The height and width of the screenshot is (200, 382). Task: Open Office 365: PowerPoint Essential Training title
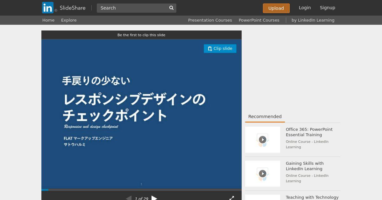(309, 132)
